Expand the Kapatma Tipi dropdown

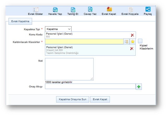[x=58, y=29]
